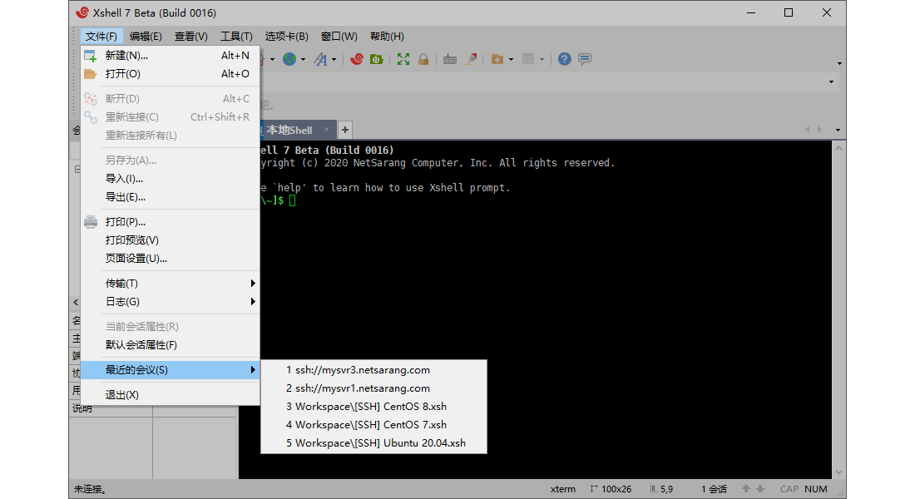Click the down arrow in status bar

[760, 489]
